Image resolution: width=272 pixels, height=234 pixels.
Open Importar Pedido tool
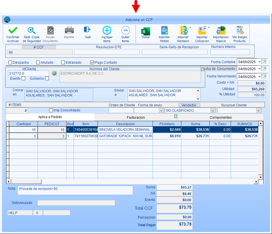(164, 31)
